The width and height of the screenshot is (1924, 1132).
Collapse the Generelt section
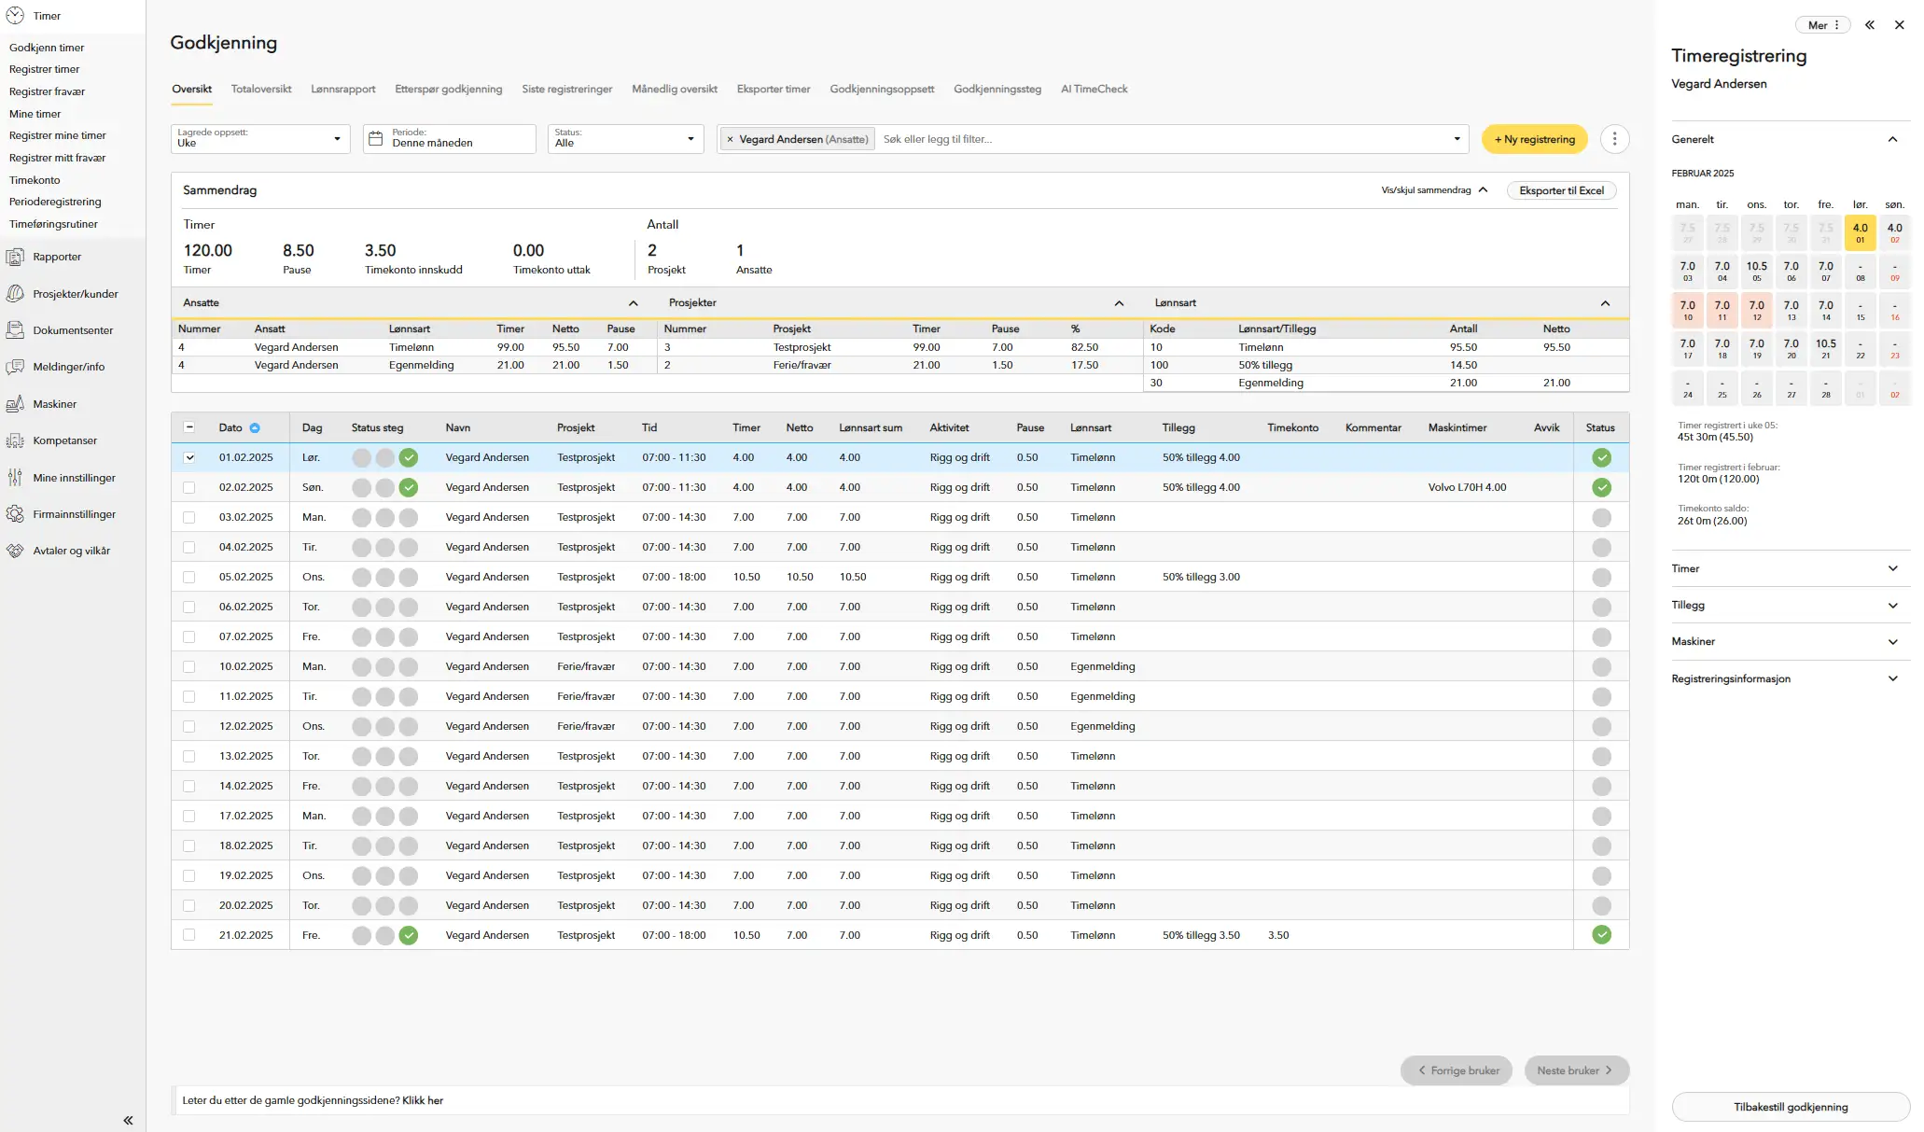coord(1892,139)
